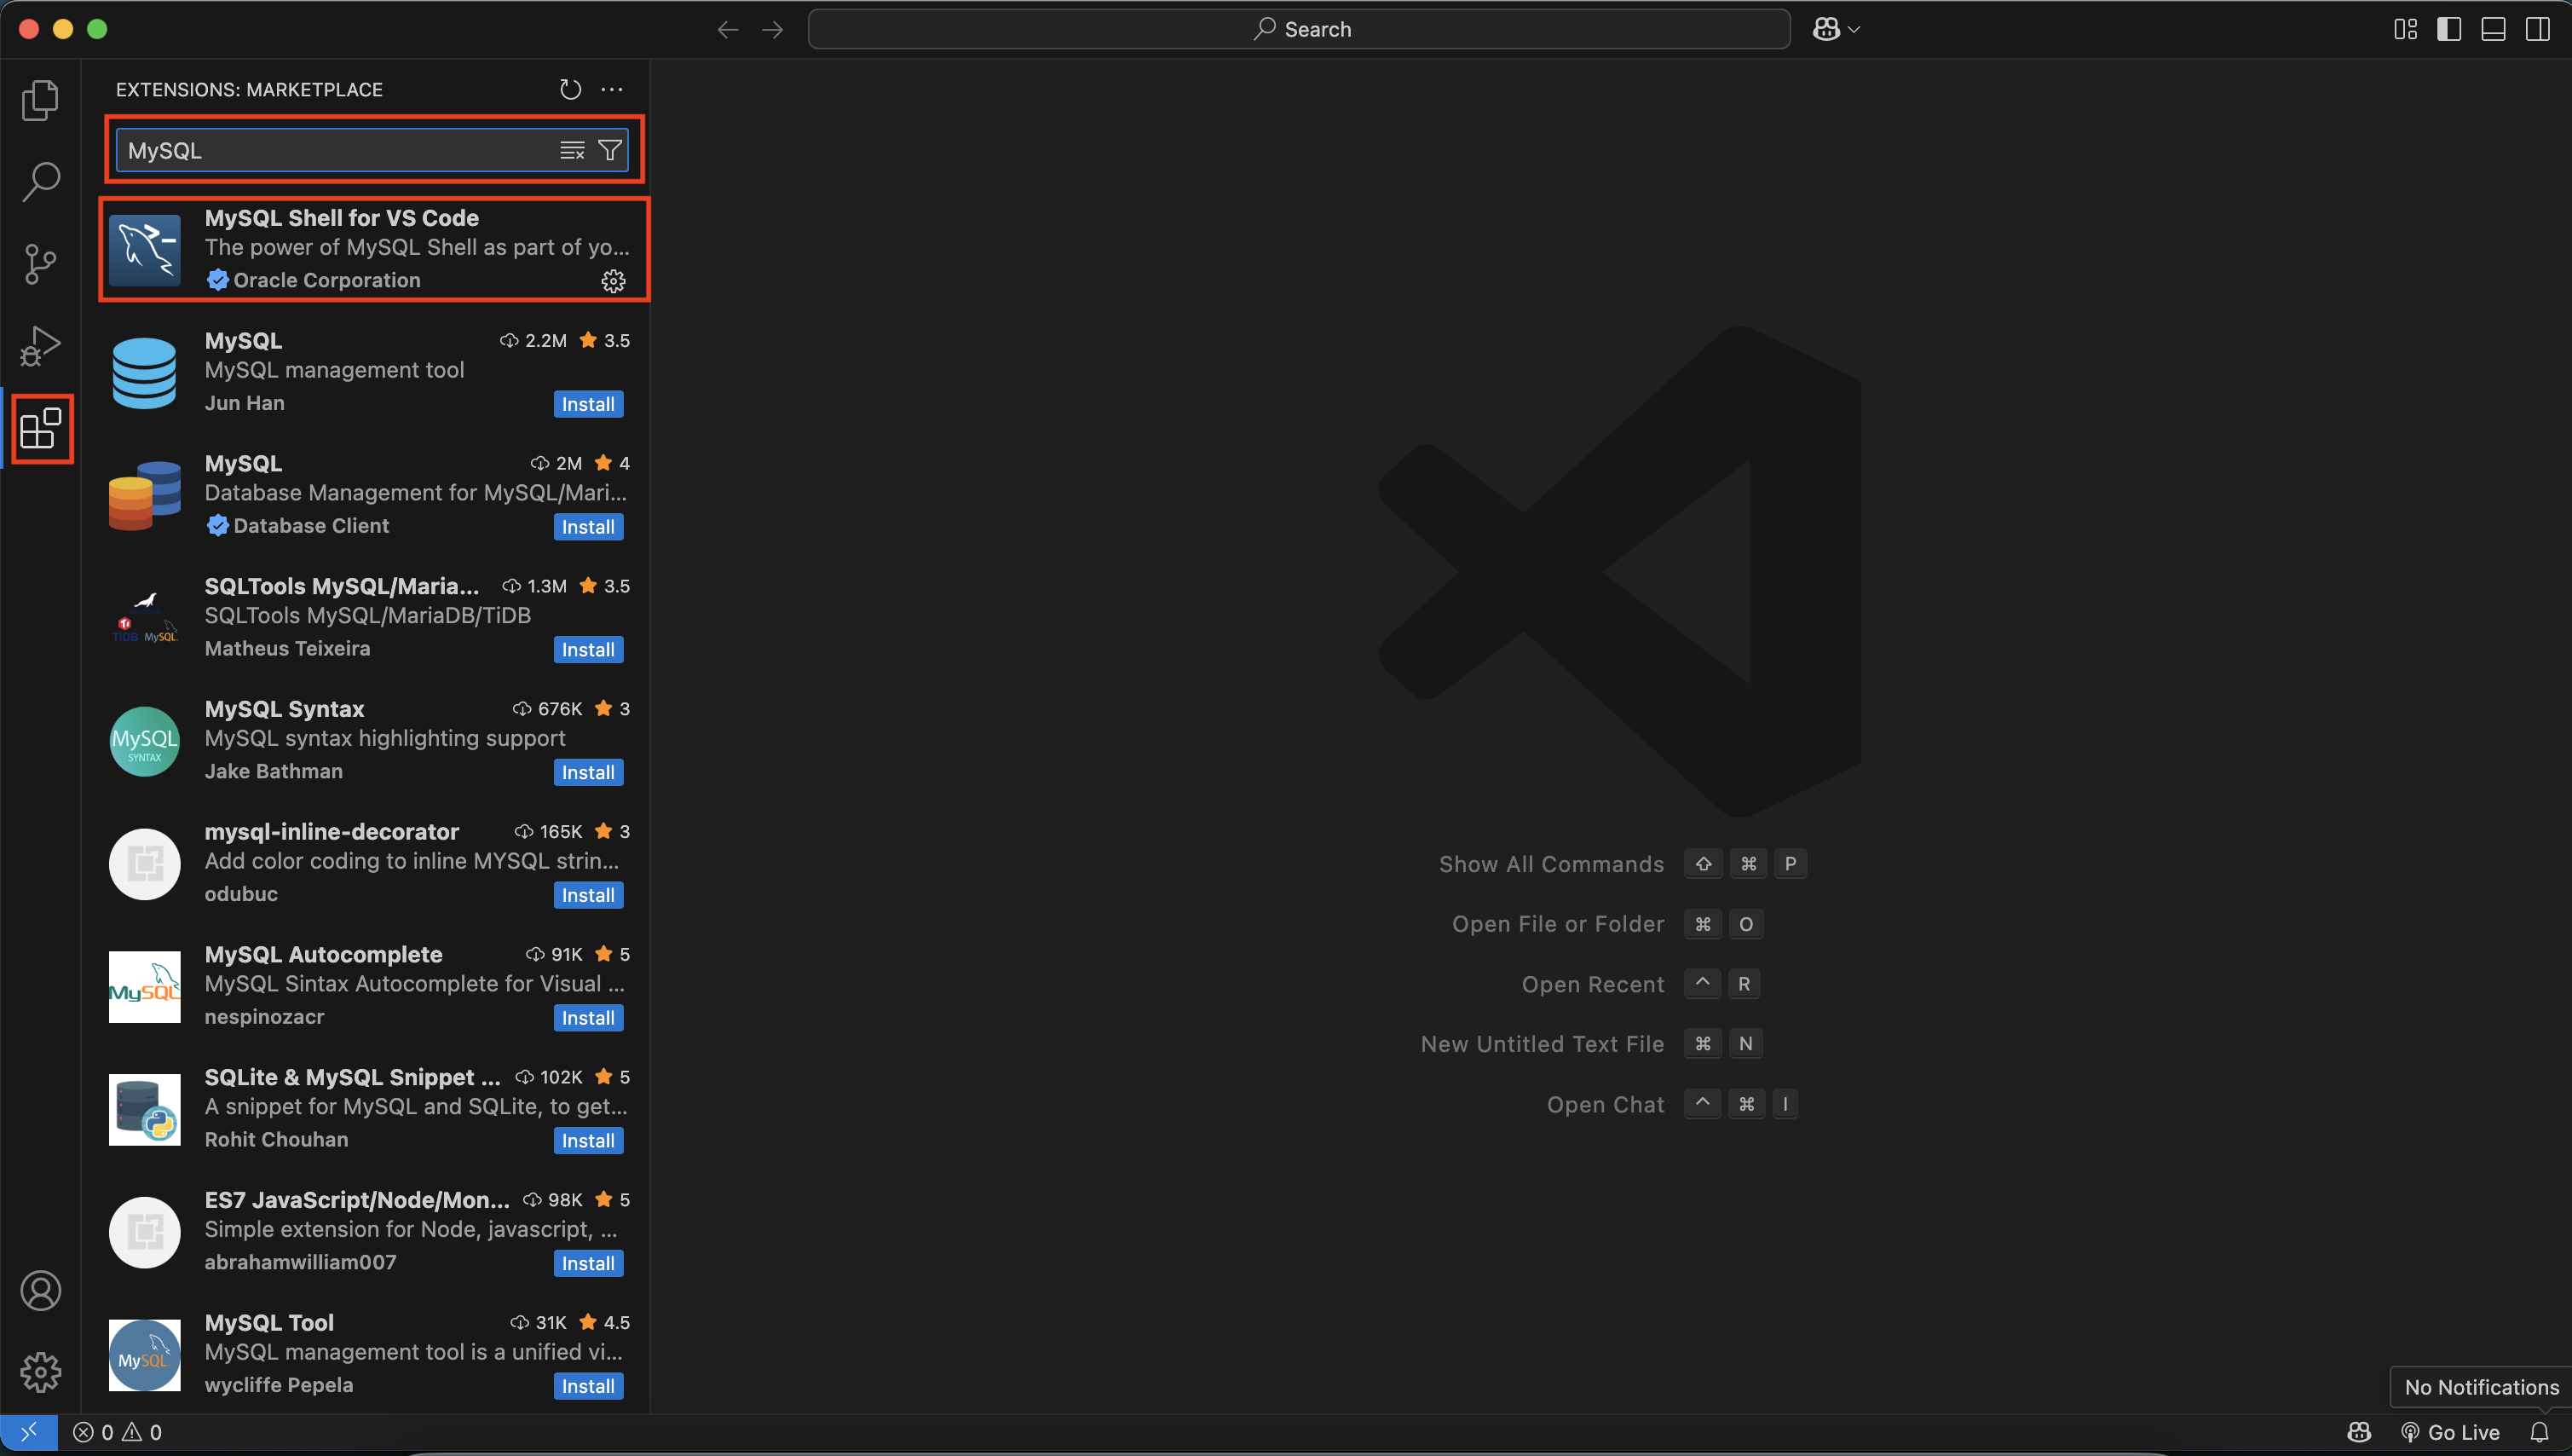
Task: Install the MySQL extension by Jun Han
Action: 588,403
